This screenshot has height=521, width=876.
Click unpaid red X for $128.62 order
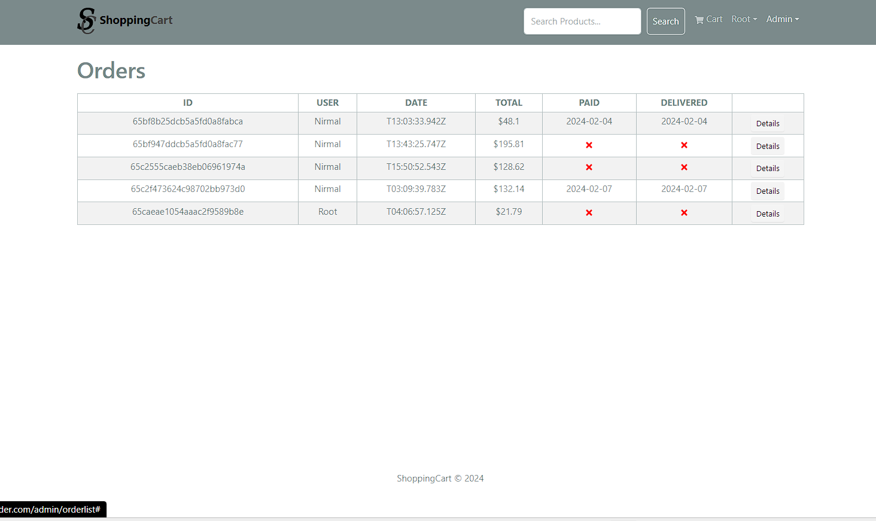[x=589, y=167]
